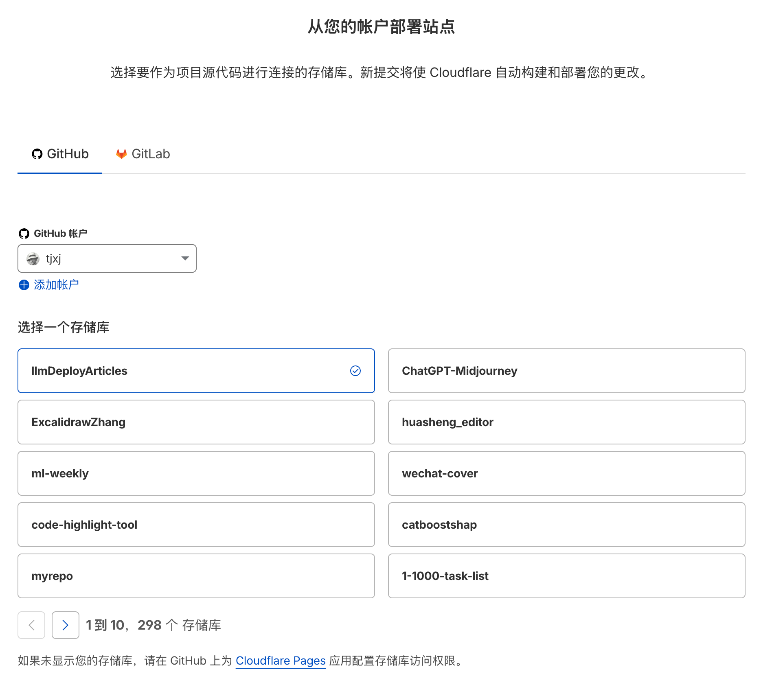Click the plus icon for adding account
772x687 pixels.
(24, 285)
